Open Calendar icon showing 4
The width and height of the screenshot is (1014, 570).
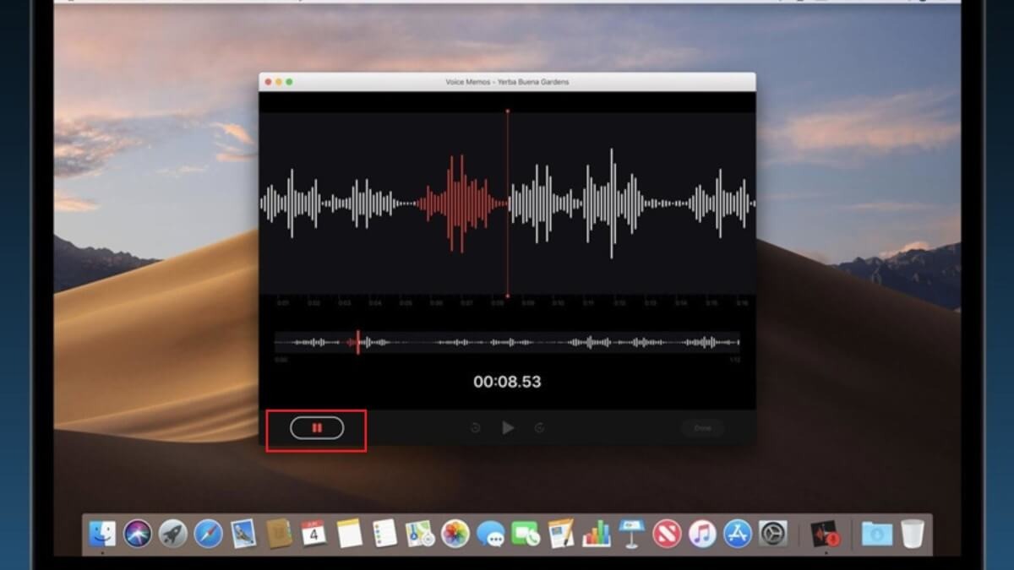(x=313, y=533)
